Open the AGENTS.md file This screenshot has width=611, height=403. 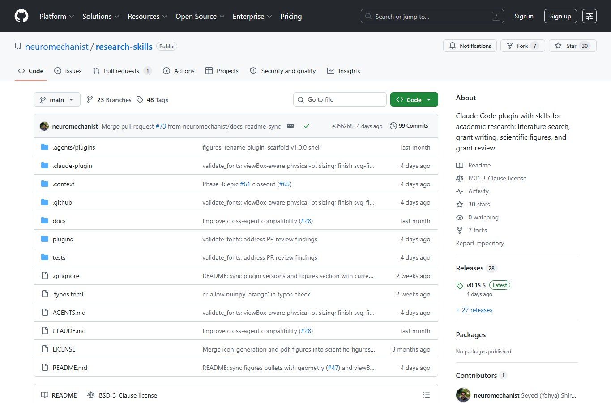tap(69, 313)
